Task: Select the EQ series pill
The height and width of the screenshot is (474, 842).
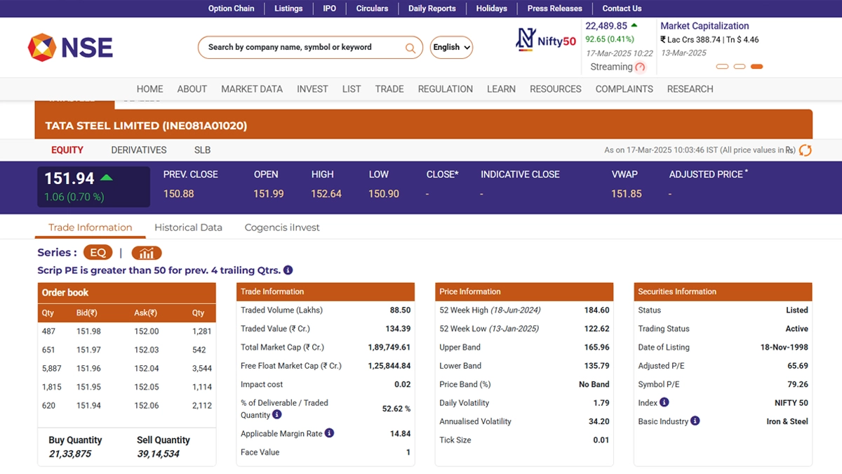Action: [x=98, y=253]
